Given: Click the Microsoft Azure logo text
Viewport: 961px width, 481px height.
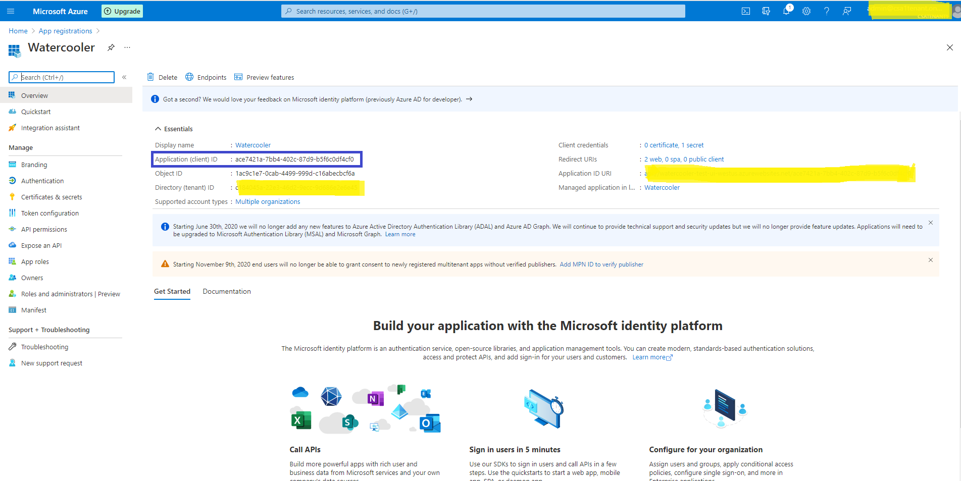Looking at the screenshot, I should point(60,11).
